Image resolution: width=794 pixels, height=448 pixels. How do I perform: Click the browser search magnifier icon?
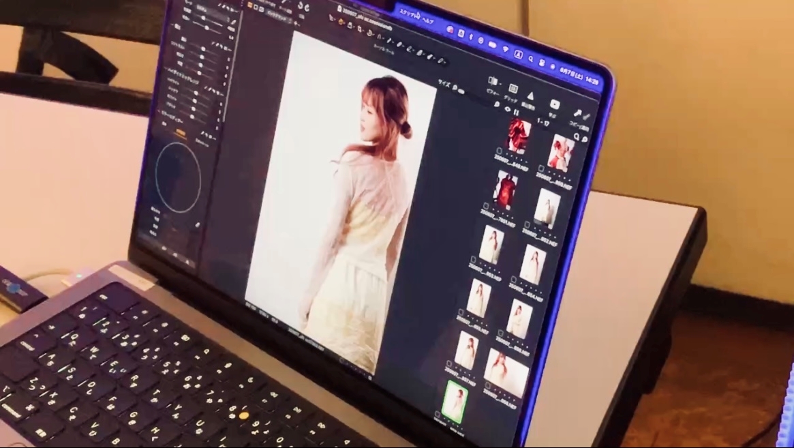click(x=577, y=138)
